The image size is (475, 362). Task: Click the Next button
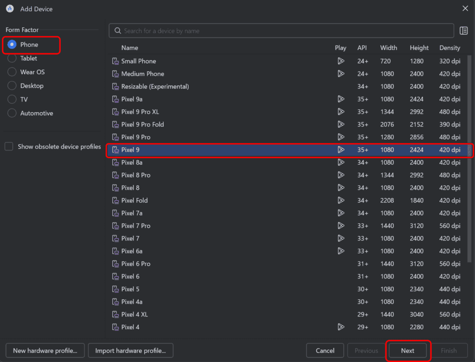click(x=408, y=350)
